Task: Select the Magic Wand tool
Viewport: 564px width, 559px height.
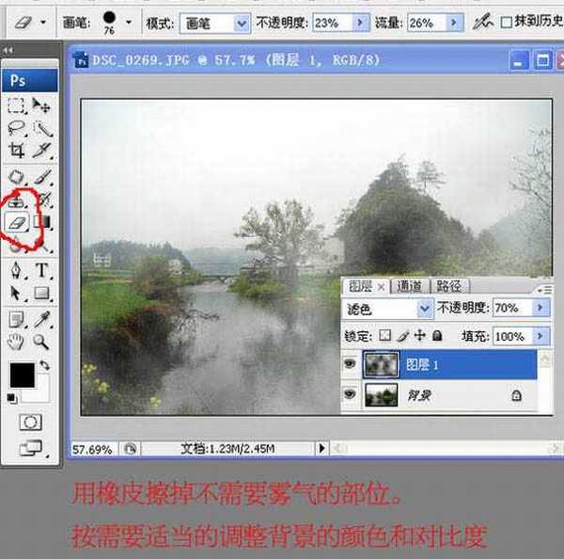Action: tap(42, 128)
